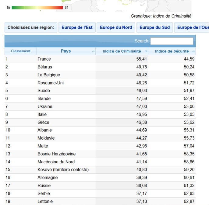The image size is (209, 205).
Task: Select the Europe du Nord region tab
Action: point(116,27)
